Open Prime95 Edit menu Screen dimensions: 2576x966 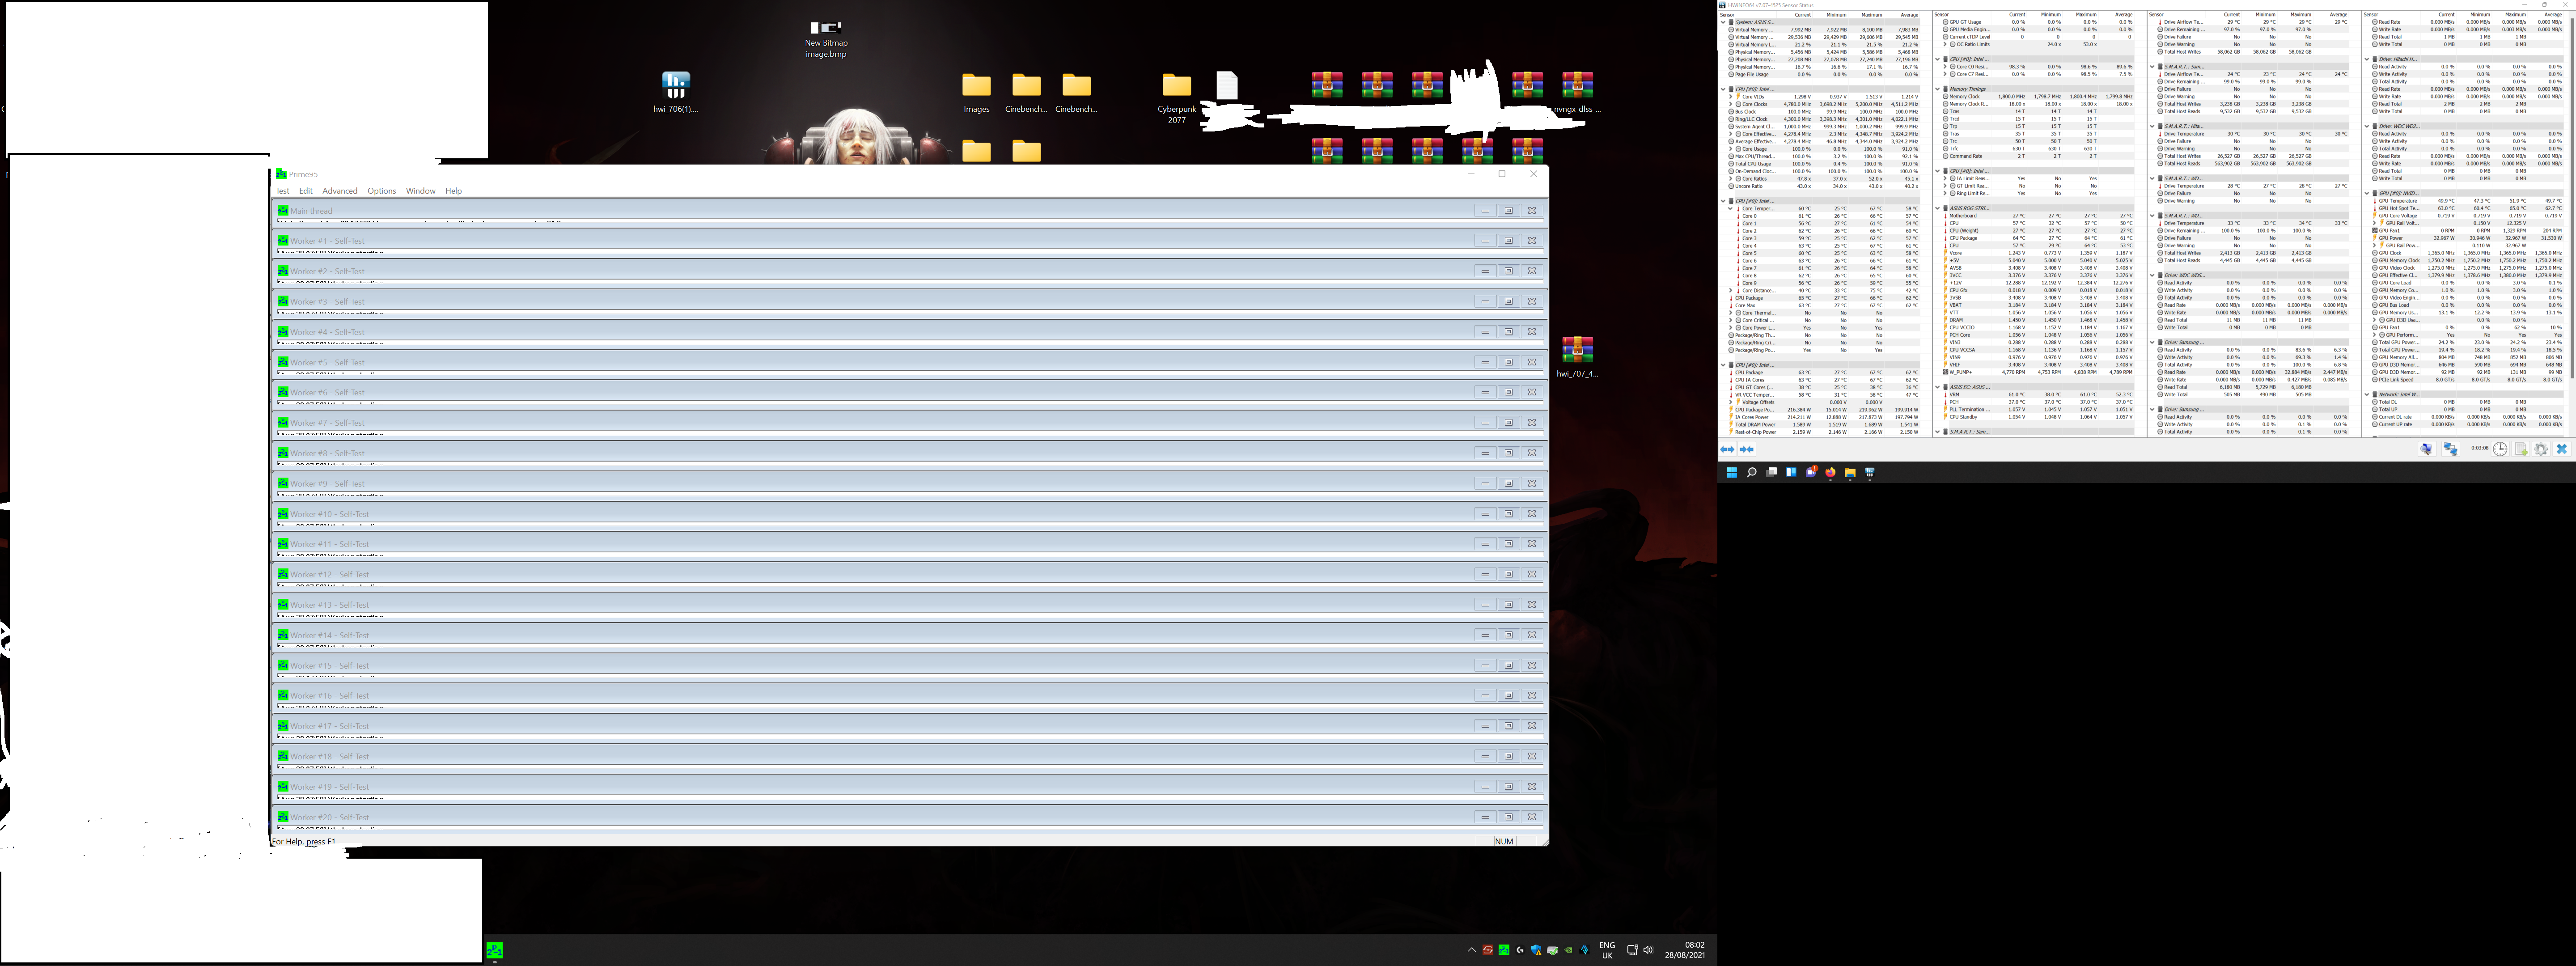(x=306, y=191)
